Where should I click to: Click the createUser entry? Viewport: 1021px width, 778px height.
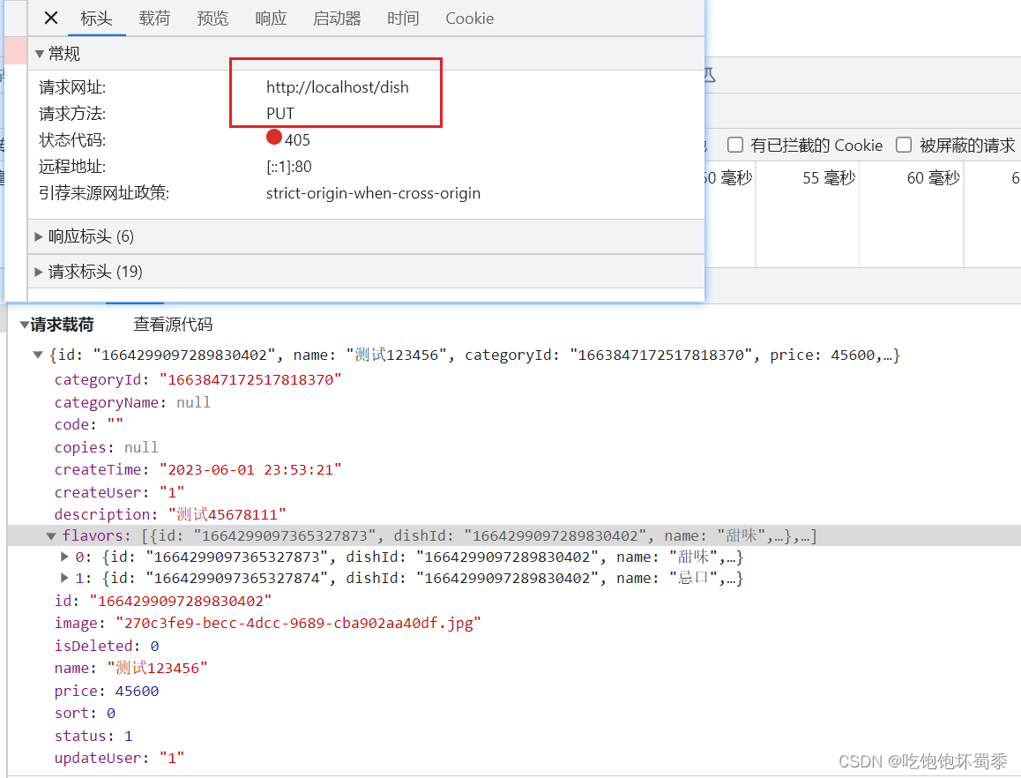120,492
